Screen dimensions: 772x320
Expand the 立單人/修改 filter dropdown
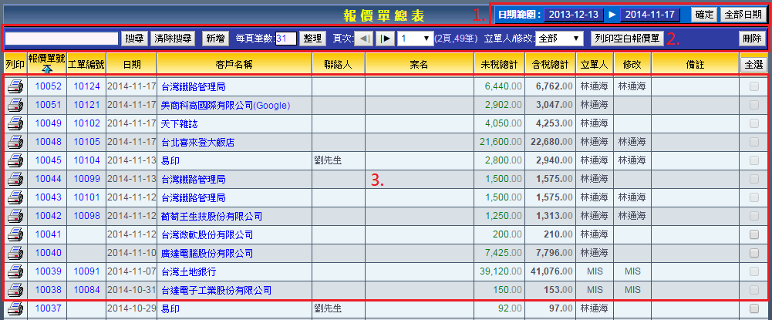pyautogui.click(x=559, y=38)
